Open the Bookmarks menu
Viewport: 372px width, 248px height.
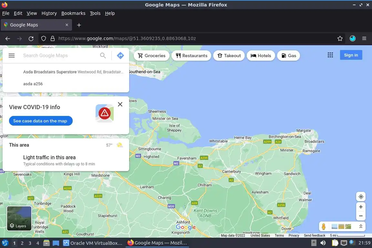tap(73, 13)
